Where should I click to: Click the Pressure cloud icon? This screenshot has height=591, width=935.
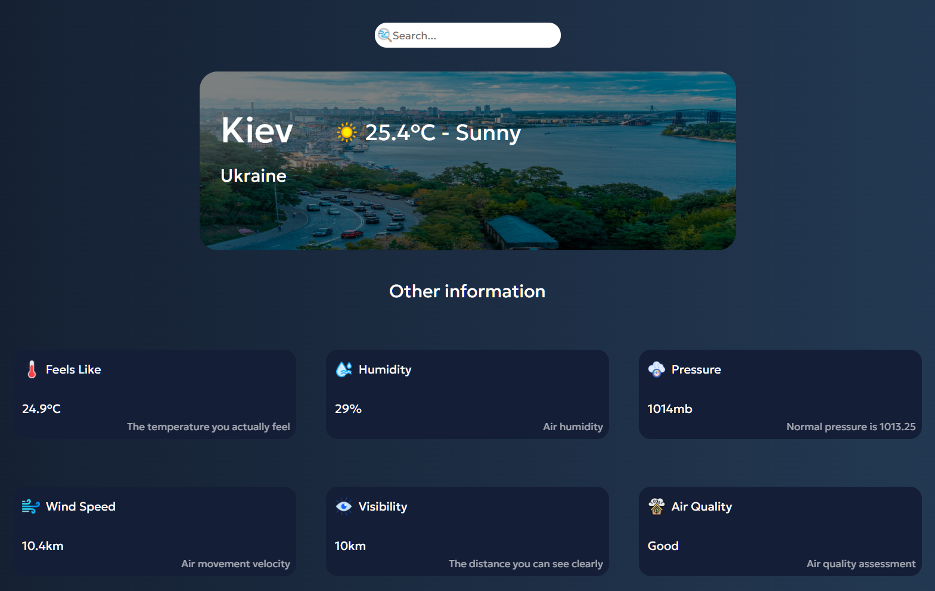(x=656, y=369)
